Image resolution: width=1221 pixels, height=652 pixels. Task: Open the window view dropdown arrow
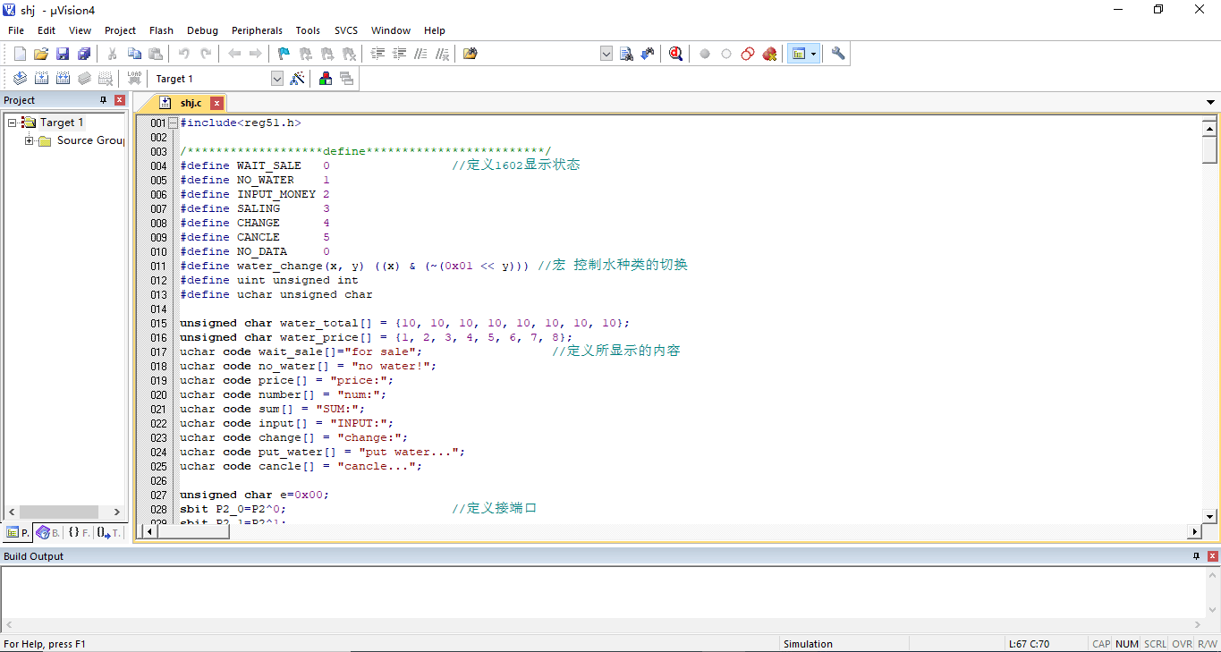pos(813,54)
